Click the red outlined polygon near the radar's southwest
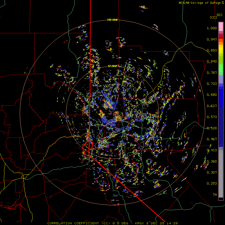Image resolution: width=225 pixels, height=225 pixels. click(88, 149)
